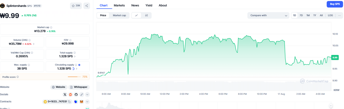This screenshot has height=109, width=344.
Task: Click the ₩29.99B FDV value
Action: pyautogui.click(x=67, y=44)
